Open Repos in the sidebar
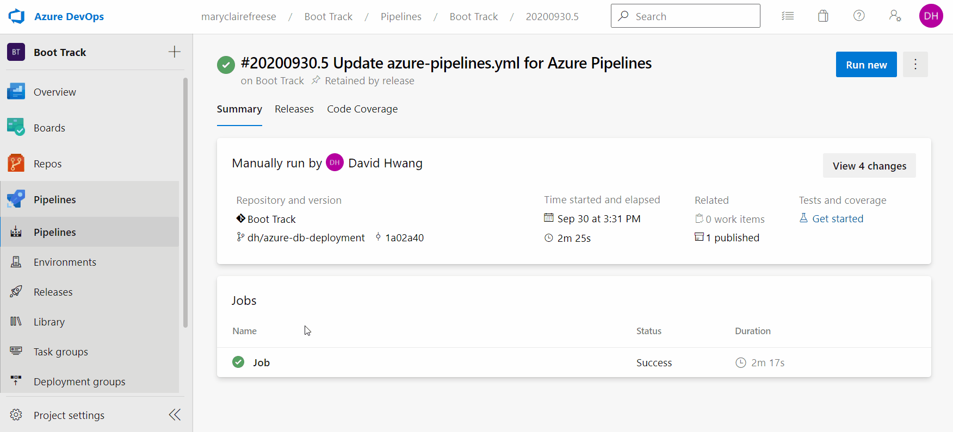This screenshot has height=432, width=953. tap(90, 164)
